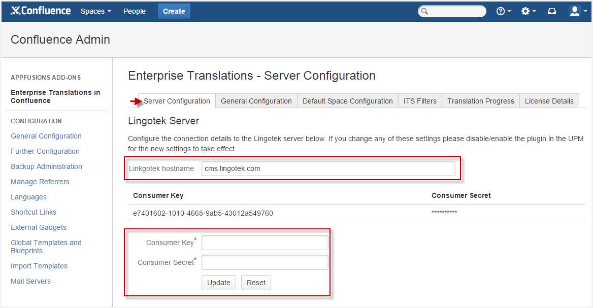Expand the Spaces dropdown
Image resolution: width=593 pixels, height=308 pixels.
[x=95, y=11]
